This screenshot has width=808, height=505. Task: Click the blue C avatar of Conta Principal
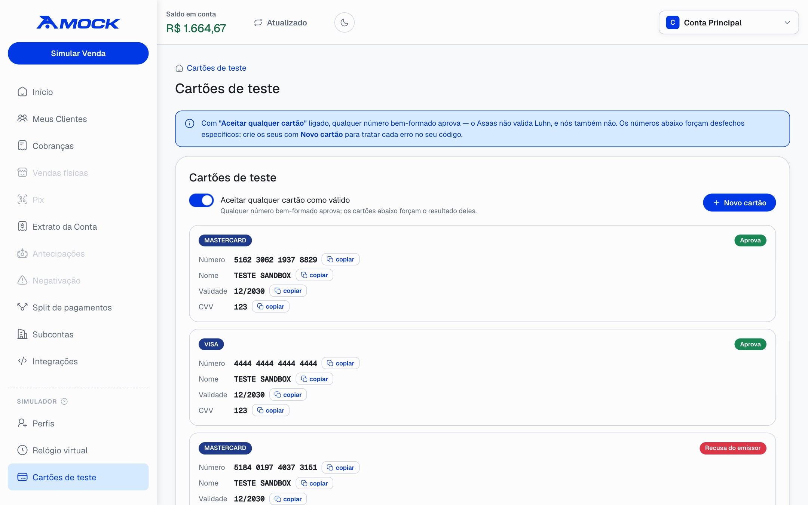(673, 22)
